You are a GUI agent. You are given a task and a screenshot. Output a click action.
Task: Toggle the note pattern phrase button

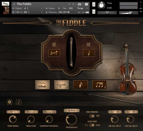click(x=100, y=85)
